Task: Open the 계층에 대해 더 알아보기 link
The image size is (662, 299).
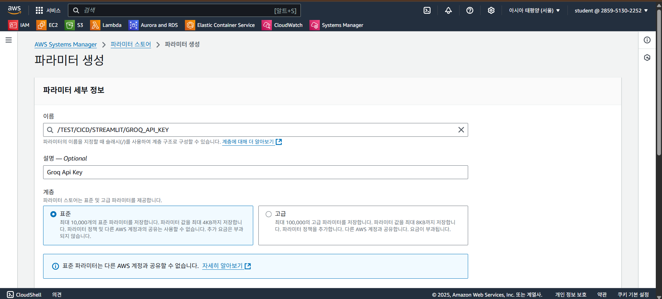Action: coord(248,142)
